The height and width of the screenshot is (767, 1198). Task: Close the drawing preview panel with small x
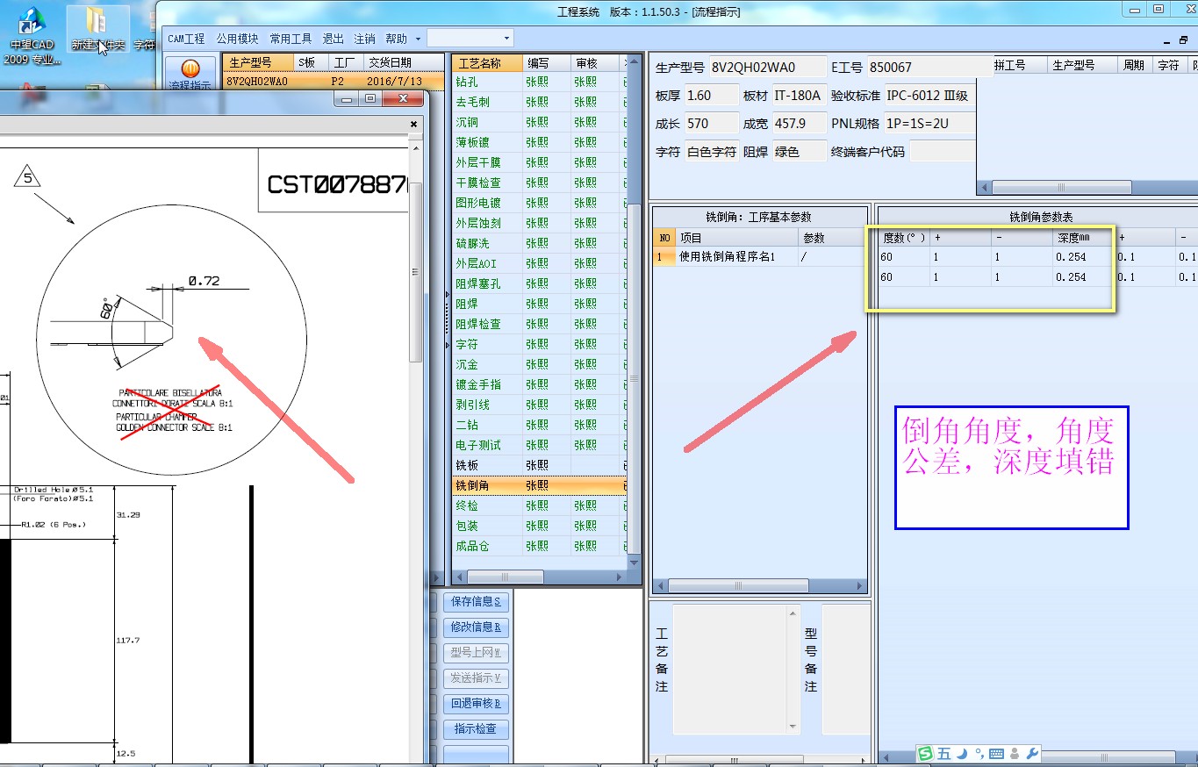414,125
